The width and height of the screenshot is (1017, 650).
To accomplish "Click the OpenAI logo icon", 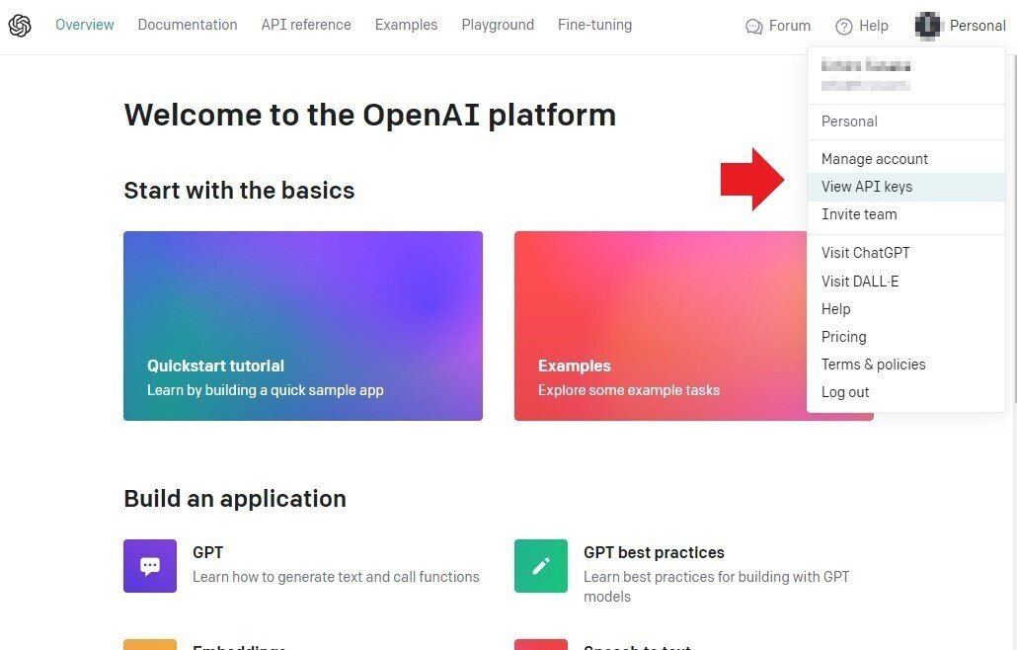I will [20, 26].
